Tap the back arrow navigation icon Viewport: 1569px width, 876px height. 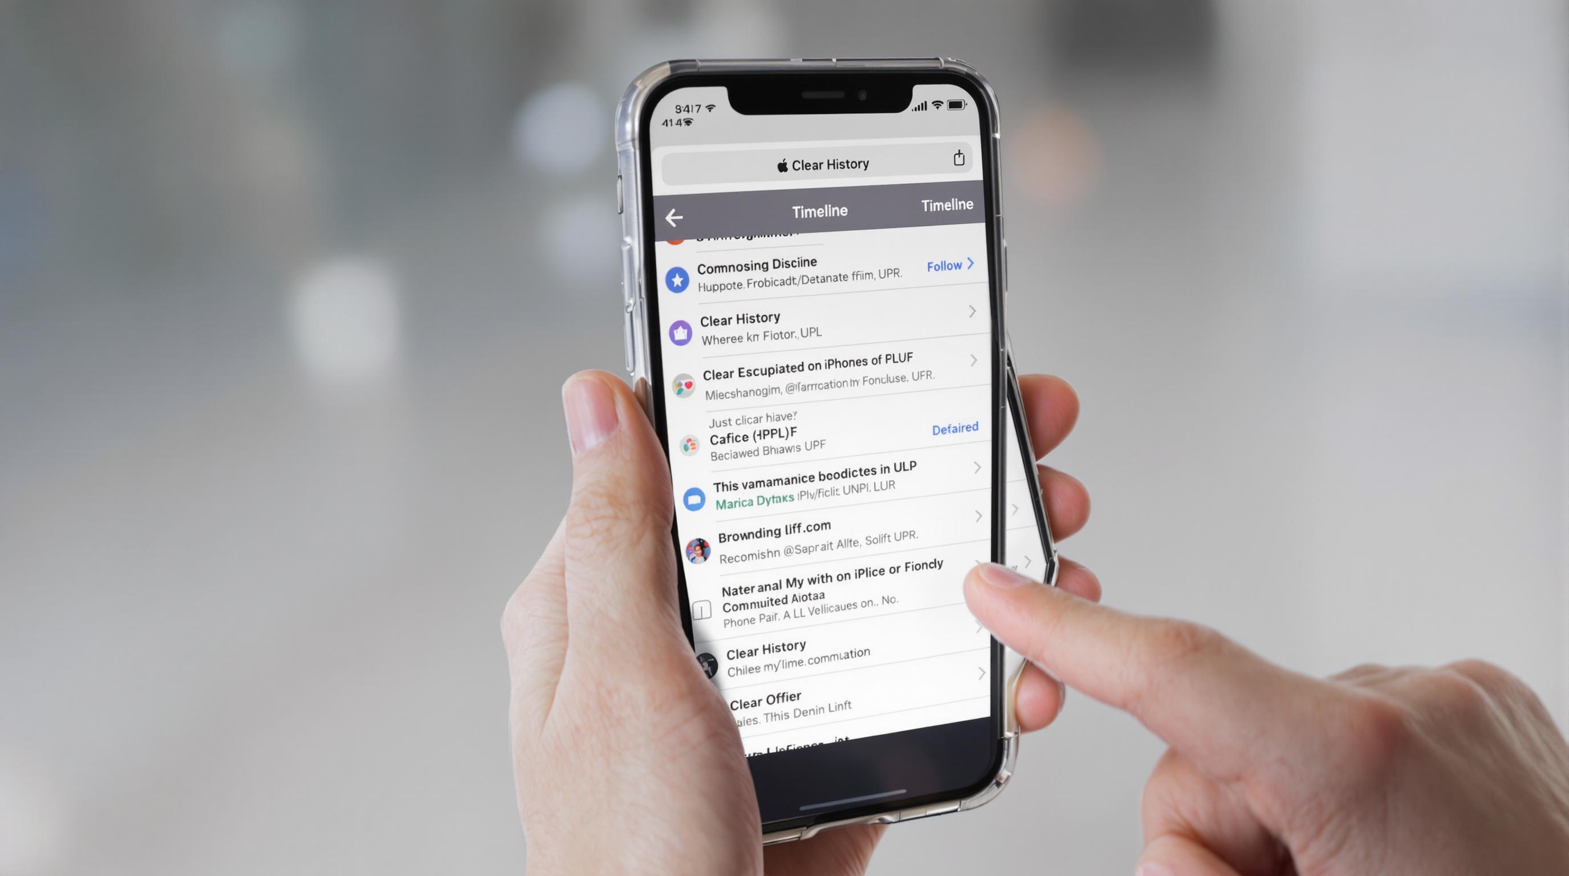tap(672, 218)
